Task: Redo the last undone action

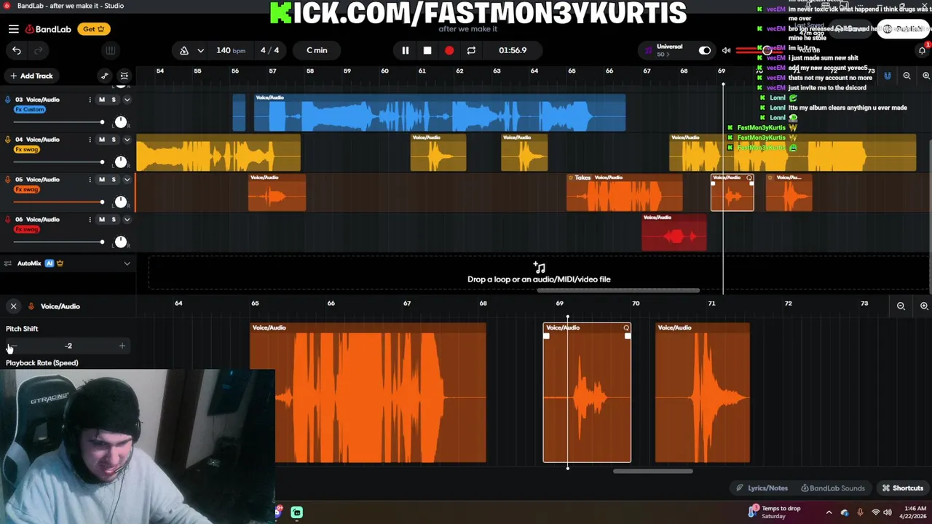Action: point(39,50)
